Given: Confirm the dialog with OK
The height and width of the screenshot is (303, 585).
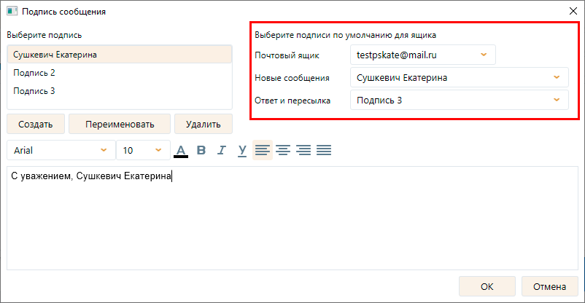Looking at the screenshot, I should [487, 286].
